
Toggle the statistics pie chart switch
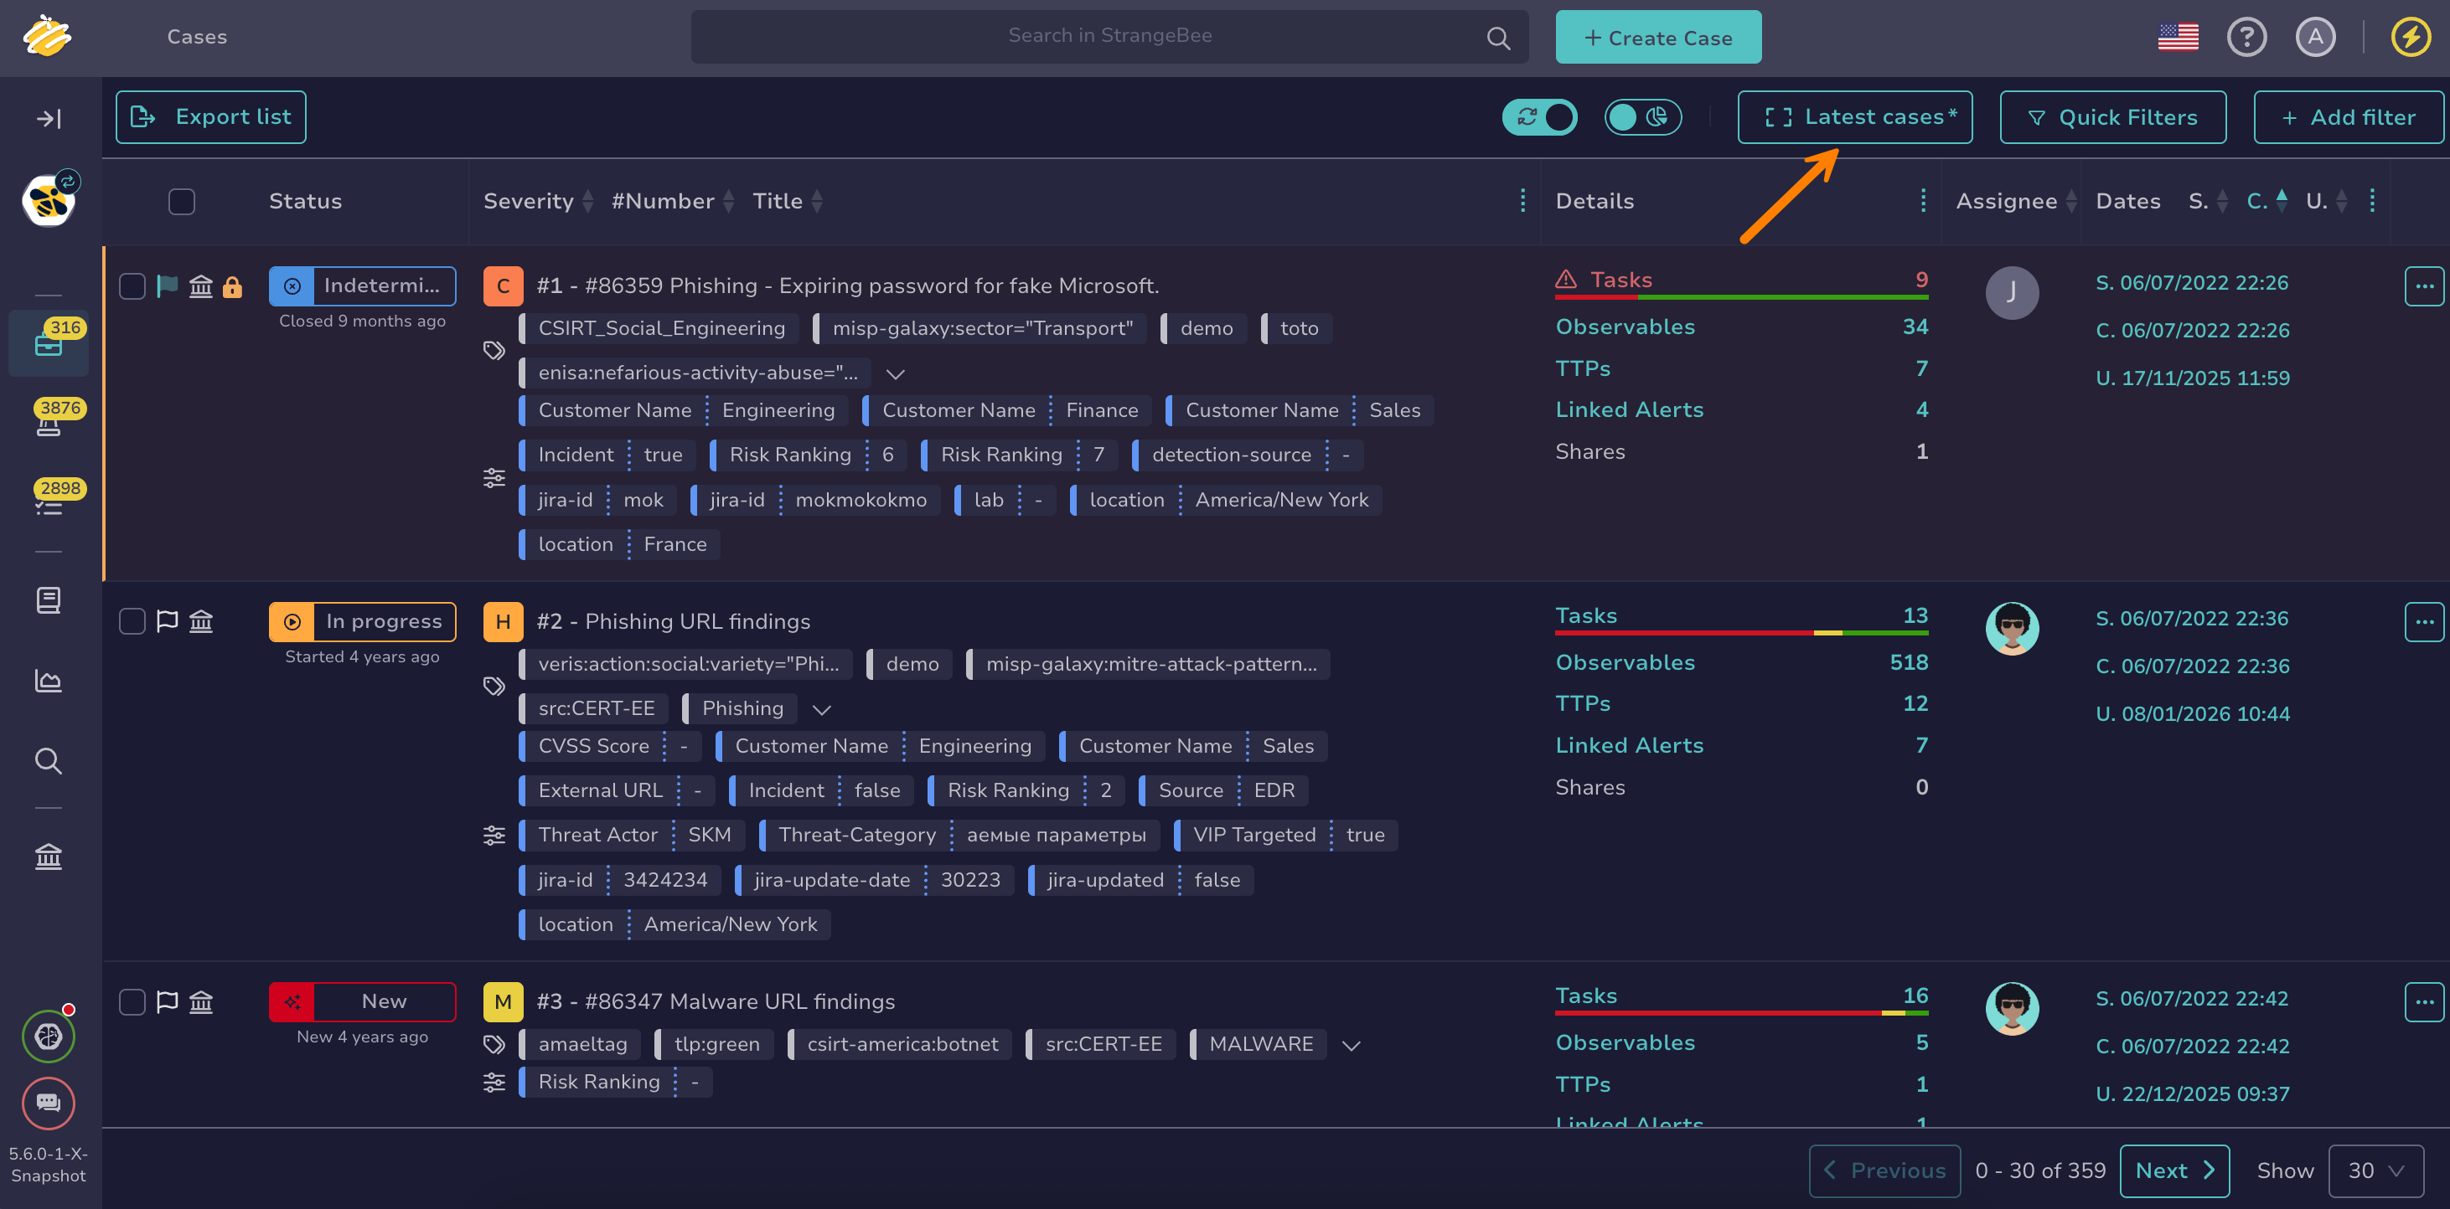[1642, 117]
